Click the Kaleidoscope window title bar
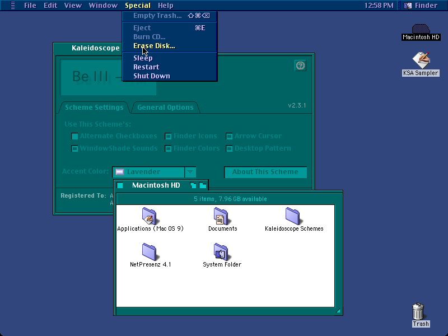448x336 pixels. coord(87,48)
